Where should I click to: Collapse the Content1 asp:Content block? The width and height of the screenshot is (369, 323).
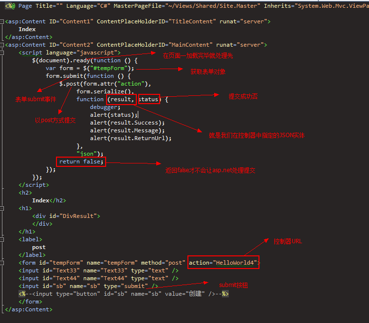2,21
